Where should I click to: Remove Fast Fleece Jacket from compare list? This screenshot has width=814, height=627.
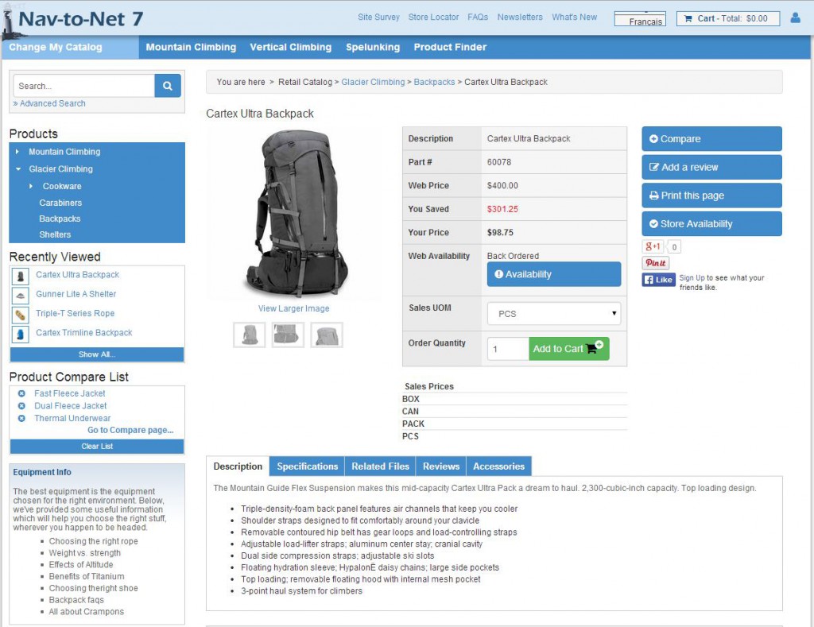(x=21, y=393)
